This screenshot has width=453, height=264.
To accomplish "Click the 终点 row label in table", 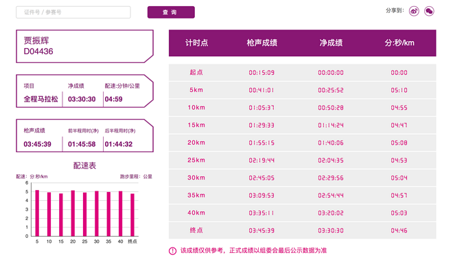I will (x=196, y=230).
